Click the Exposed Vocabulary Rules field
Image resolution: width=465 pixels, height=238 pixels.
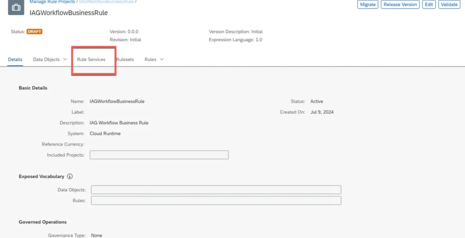(216, 200)
